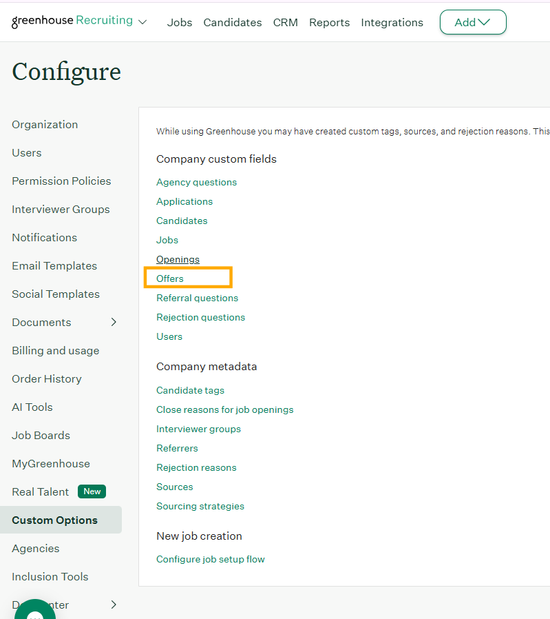This screenshot has height=619, width=550.
Task: Open Notifications settings in the sidebar
Action: click(x=45, y=238)
